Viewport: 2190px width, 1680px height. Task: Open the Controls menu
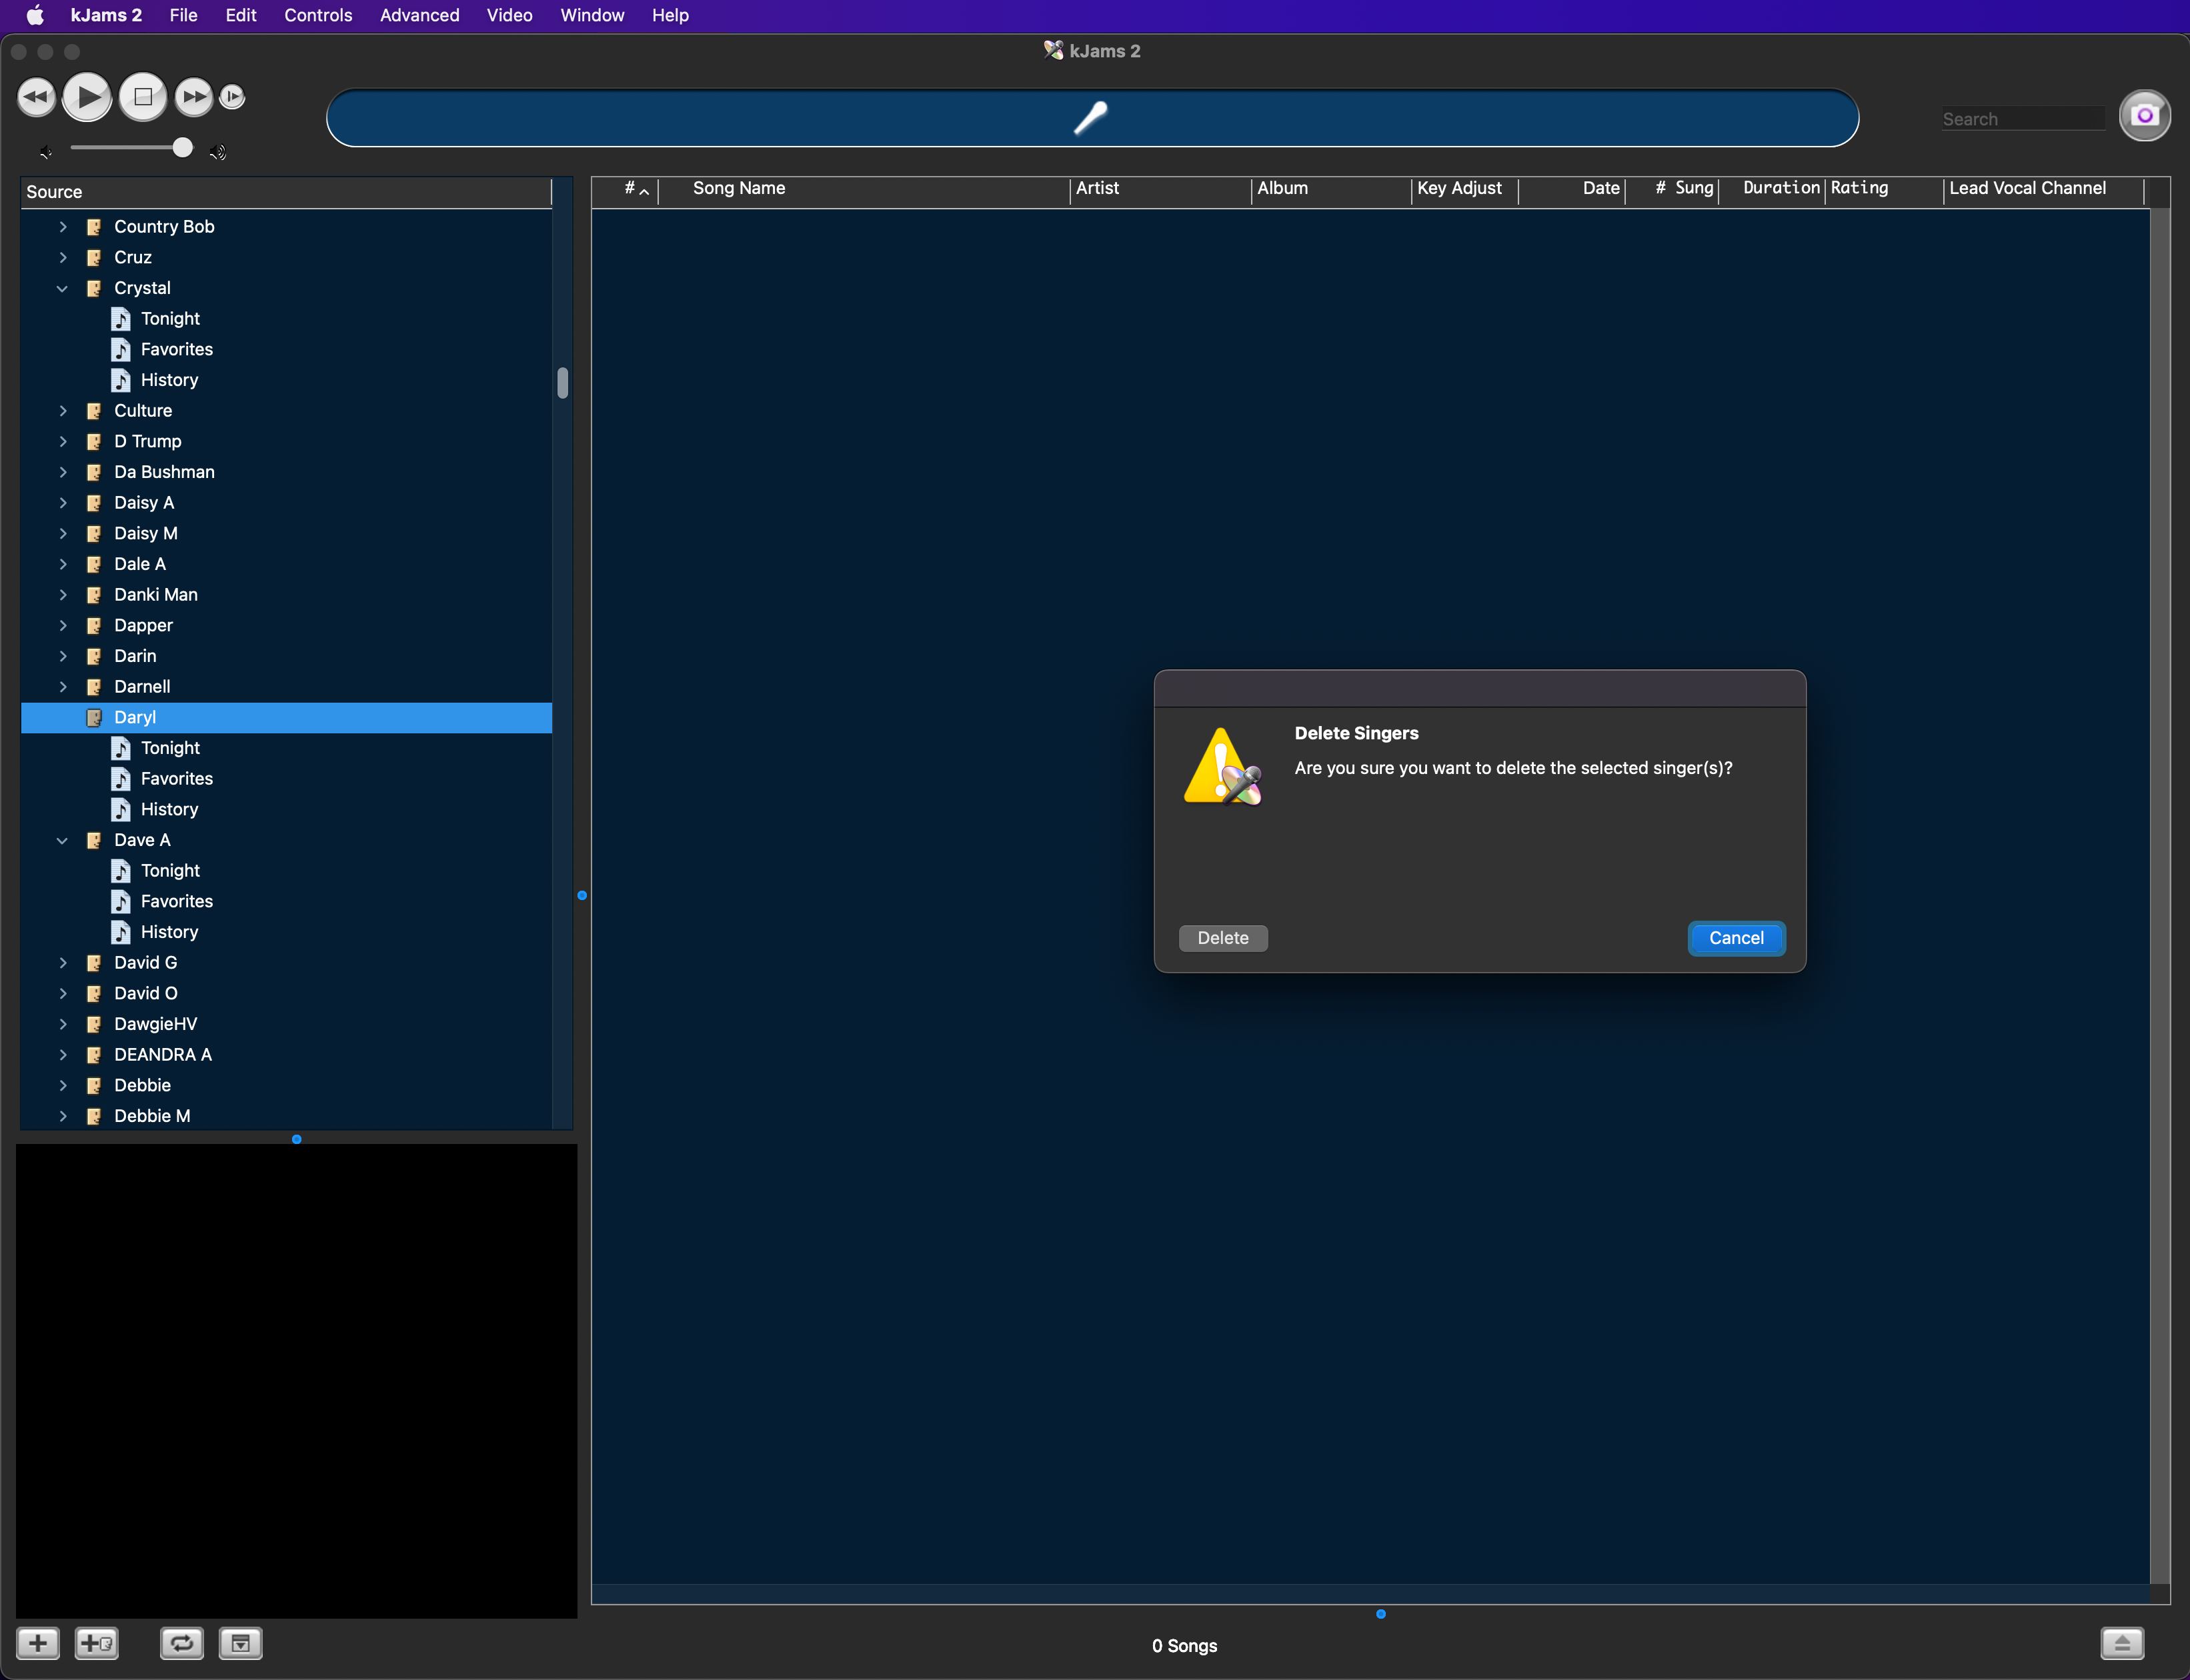click(x=317, y=15)
